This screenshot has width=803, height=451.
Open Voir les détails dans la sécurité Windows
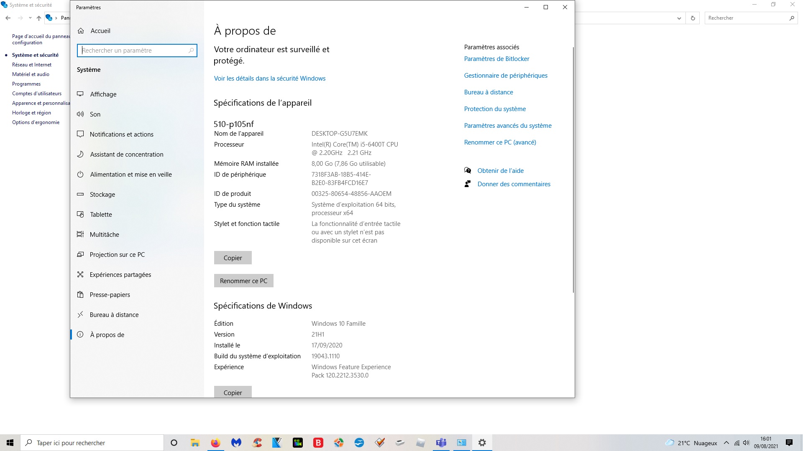click(x=270, y=79)
